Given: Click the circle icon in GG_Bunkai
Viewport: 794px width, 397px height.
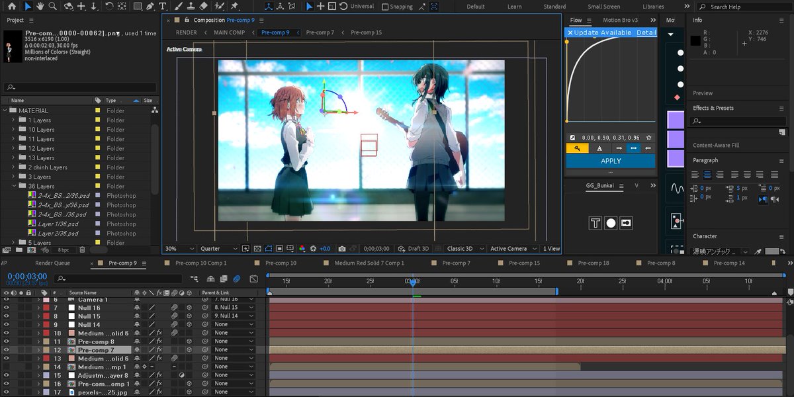Looking at the screenshot, I should click(x=611, y=223).
